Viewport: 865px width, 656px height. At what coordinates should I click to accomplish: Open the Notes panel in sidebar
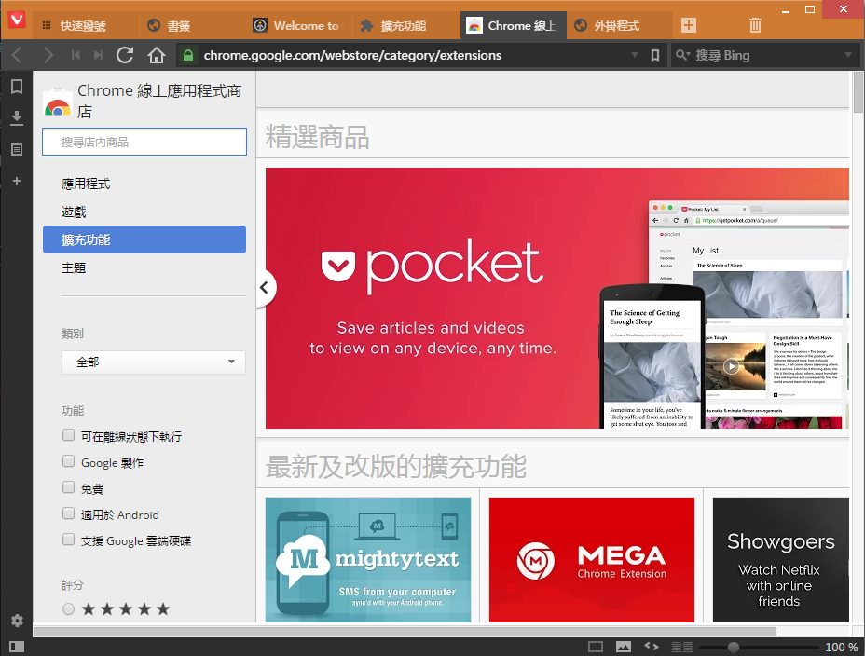point(17,149)
